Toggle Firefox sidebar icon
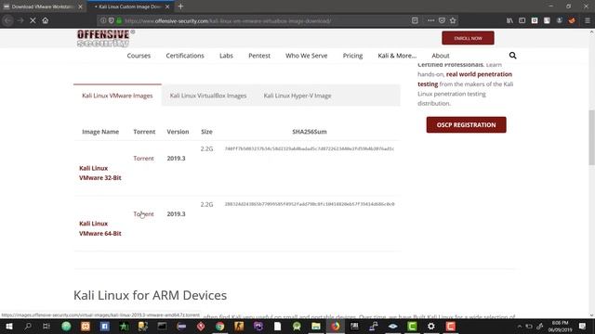Image resolution: width=595 pixels, height=334 pixels. pos(522,20)
